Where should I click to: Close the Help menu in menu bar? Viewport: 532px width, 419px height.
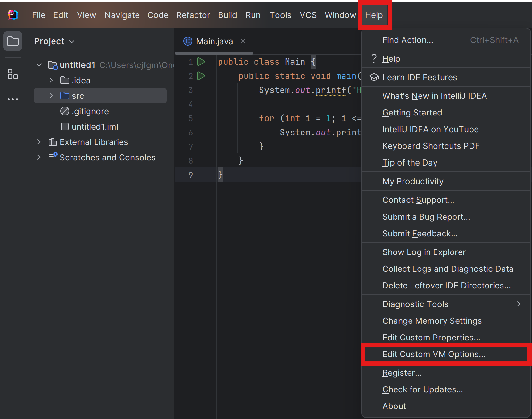tap(374, 15)
